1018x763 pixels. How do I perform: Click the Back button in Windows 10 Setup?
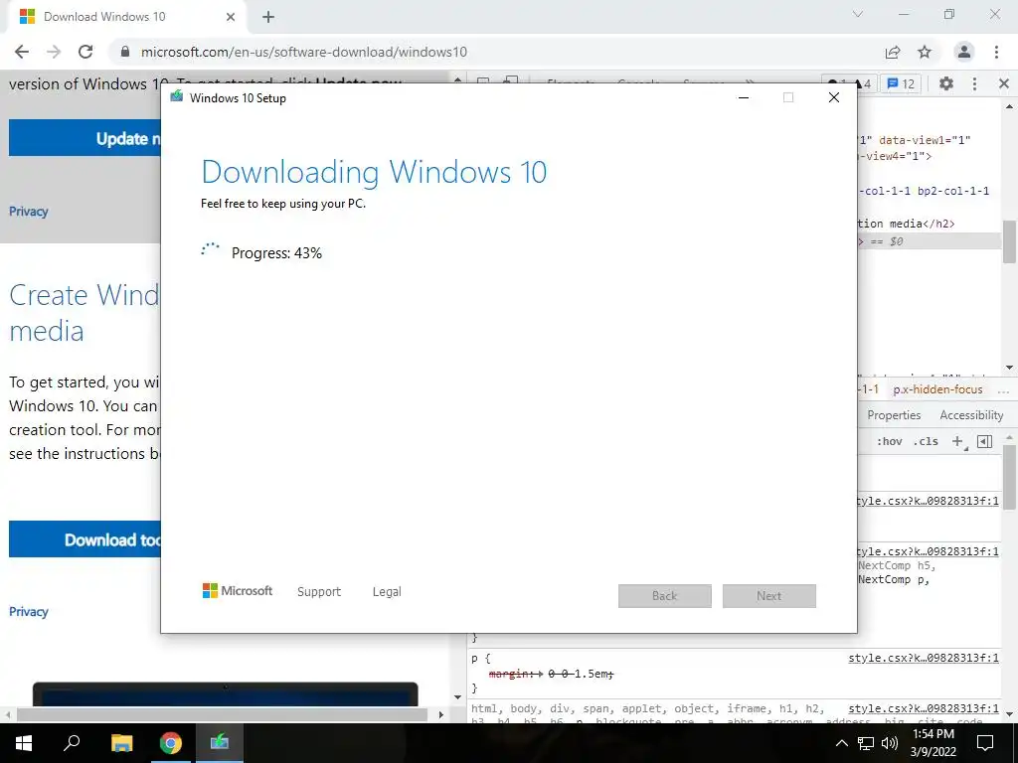[x=665, y=596]
